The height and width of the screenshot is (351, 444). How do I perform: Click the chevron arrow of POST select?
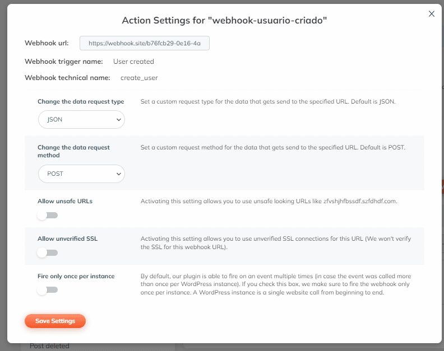(x=119, y=174)
